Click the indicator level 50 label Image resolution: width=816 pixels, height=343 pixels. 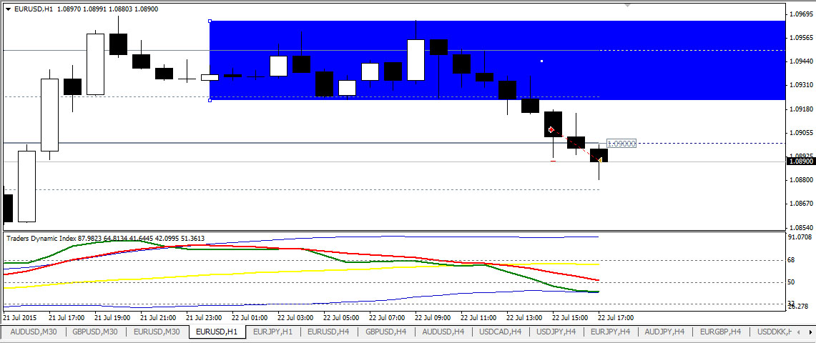[792, 282]
